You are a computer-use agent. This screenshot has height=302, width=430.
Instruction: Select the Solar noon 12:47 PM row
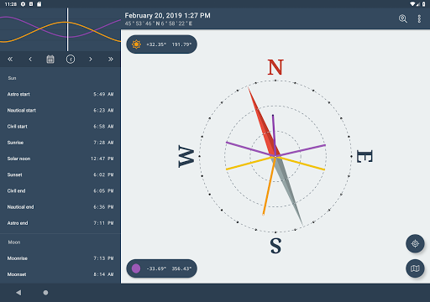[x=60, y=159]
